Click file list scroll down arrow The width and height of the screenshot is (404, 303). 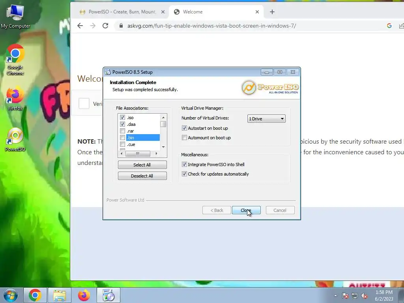163,147
